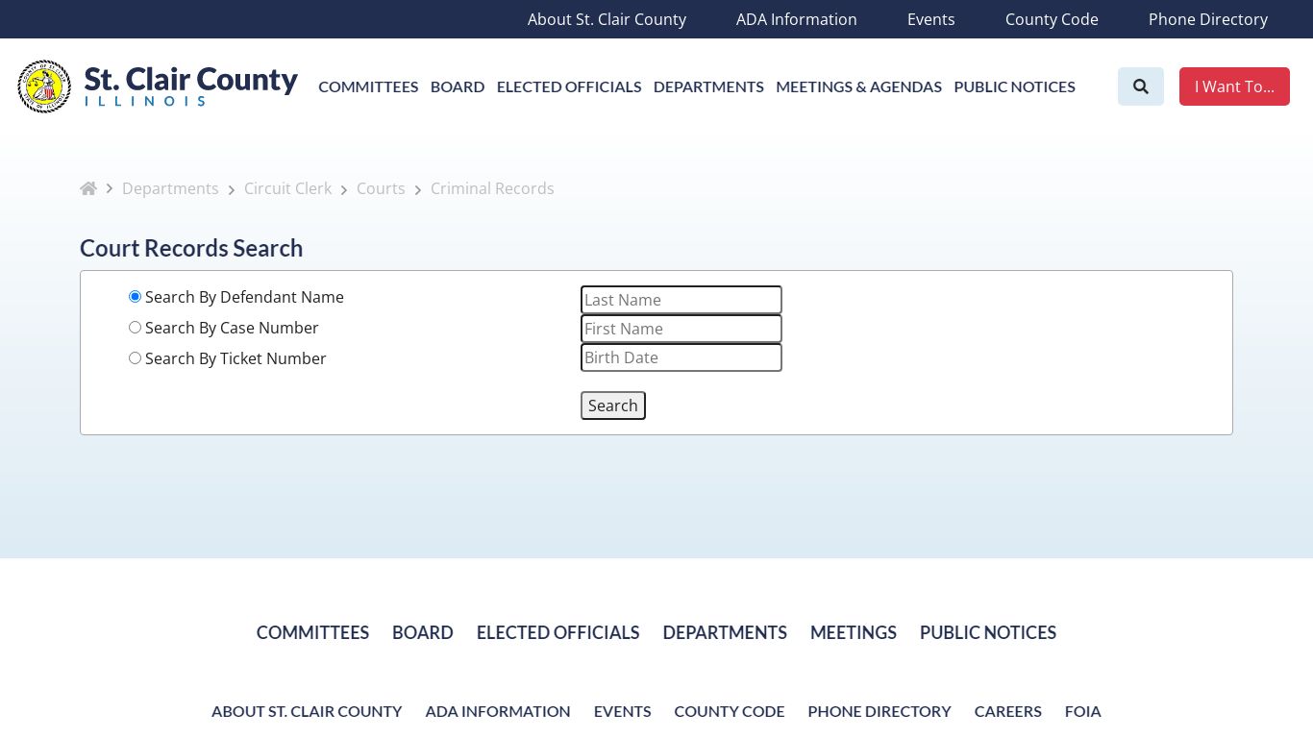
Task: Open footer Departments link
Action: pyautogui.click(x=725, y=632)
